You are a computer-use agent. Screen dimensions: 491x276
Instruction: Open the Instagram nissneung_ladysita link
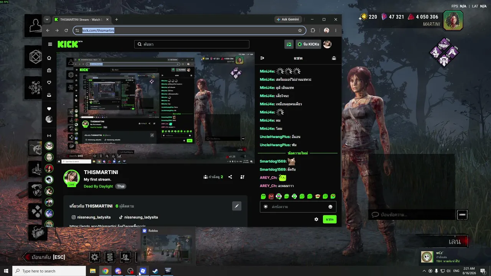[x=91, y=217]
